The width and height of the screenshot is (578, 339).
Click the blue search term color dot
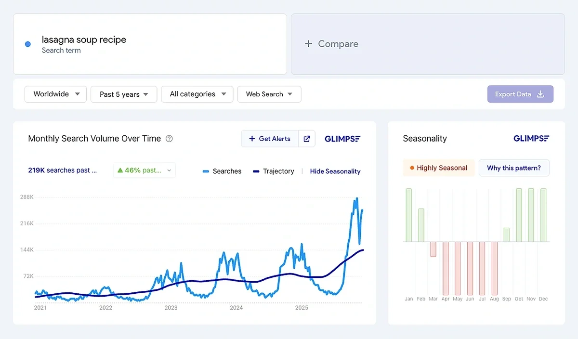click(27, 44)
